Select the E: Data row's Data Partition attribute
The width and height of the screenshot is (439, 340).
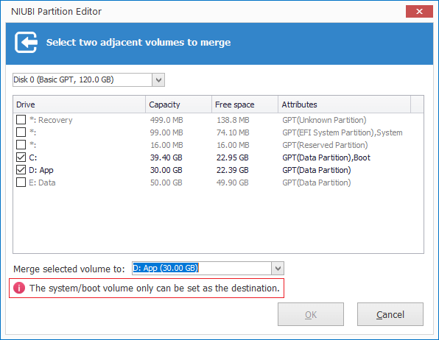[317, 183]
